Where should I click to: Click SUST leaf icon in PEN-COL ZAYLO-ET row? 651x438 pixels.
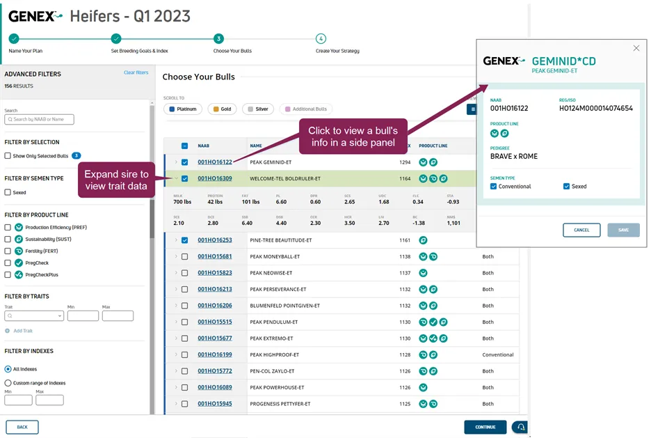(x=433, y=371)
